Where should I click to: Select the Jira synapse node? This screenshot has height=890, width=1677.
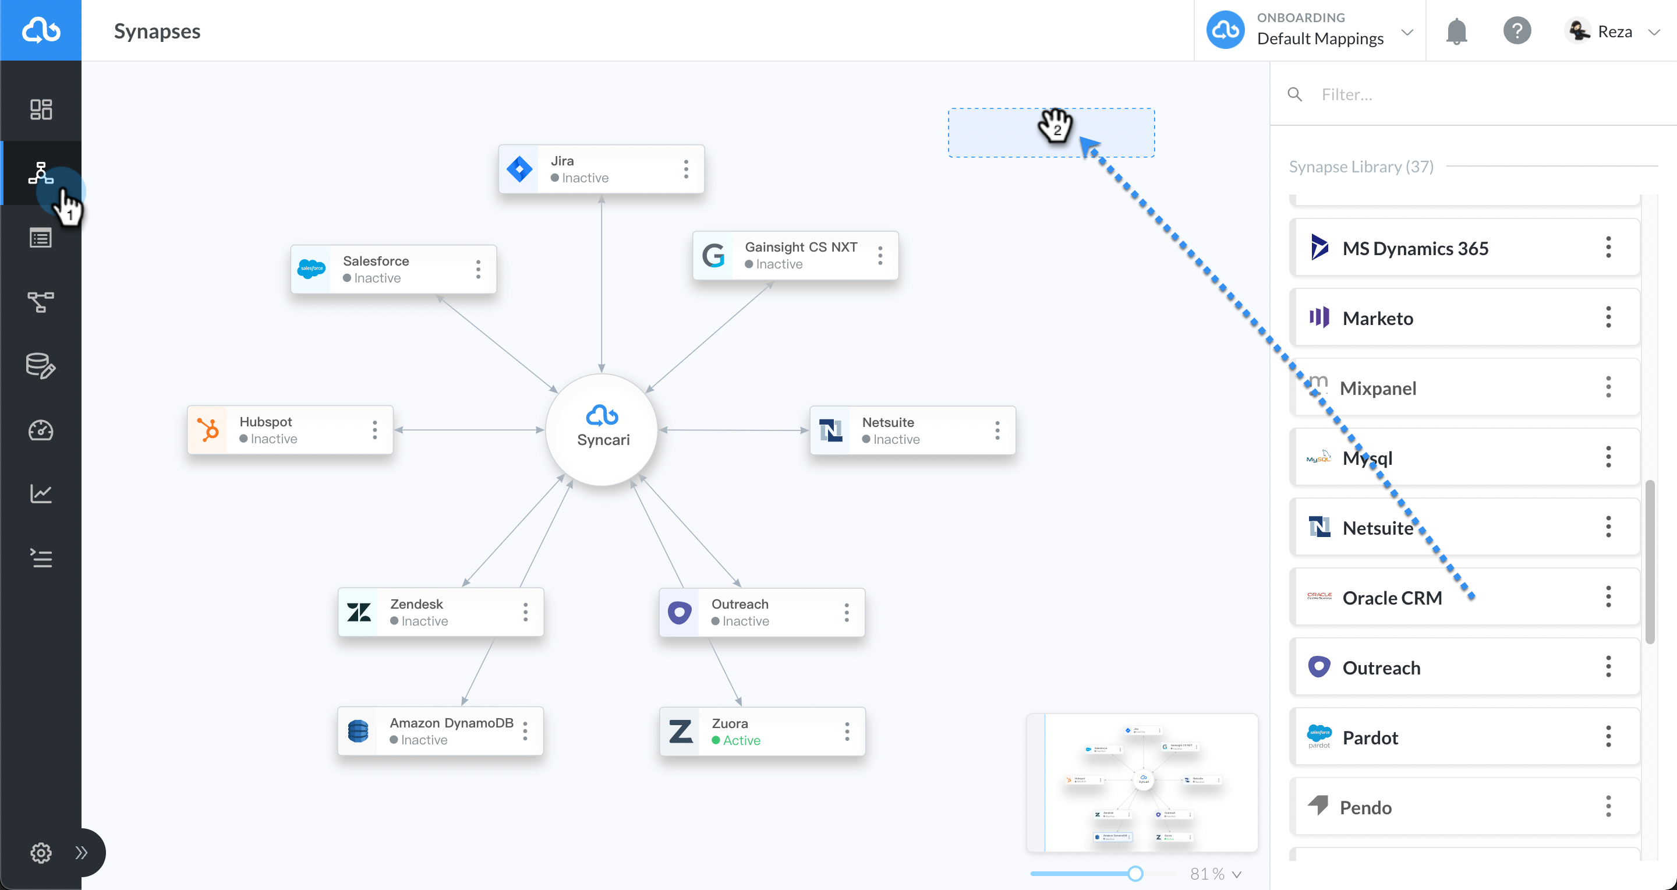[601, 169]
